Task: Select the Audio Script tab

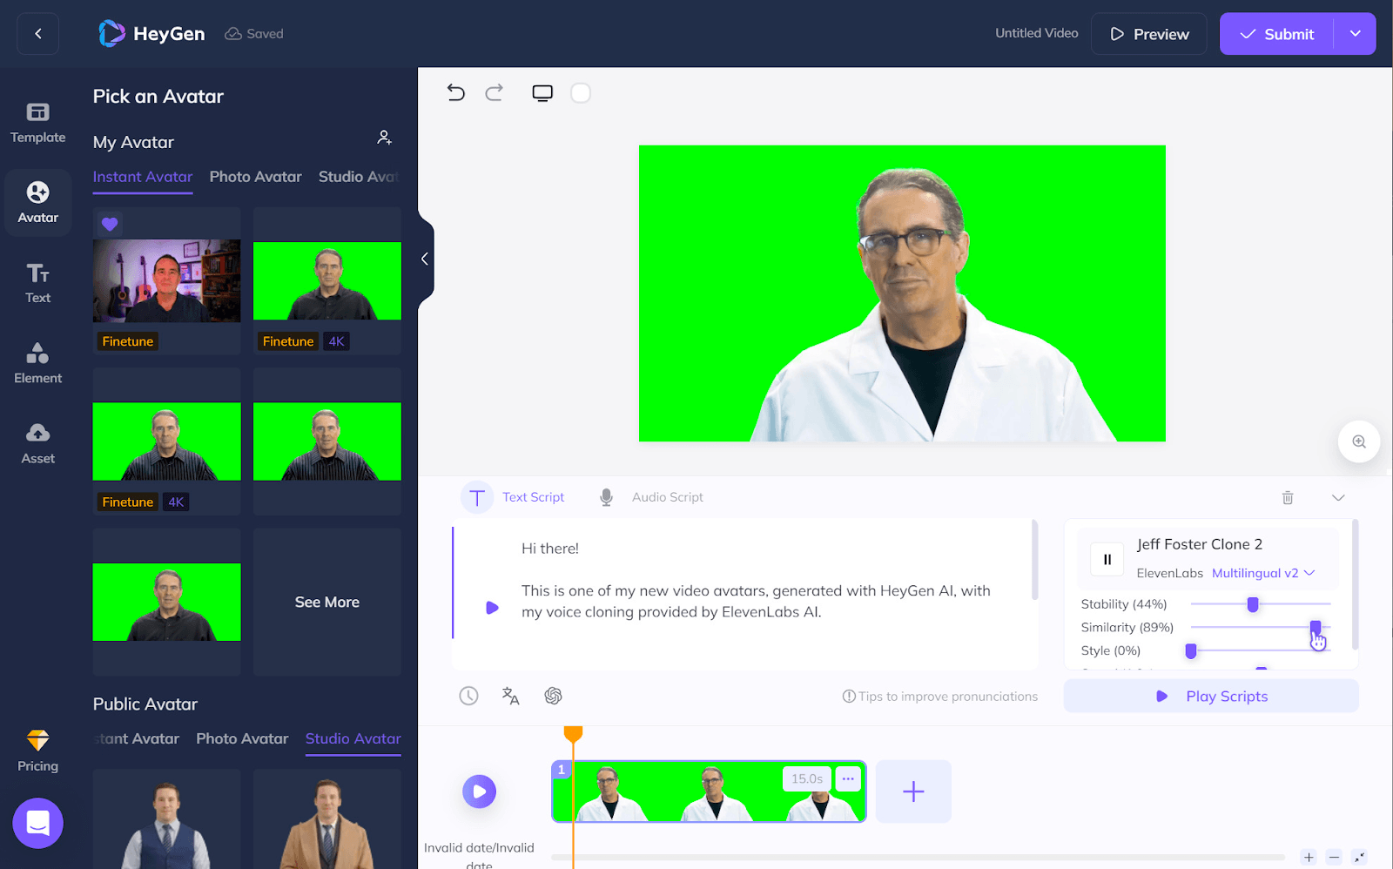Action: pos(666,497)
